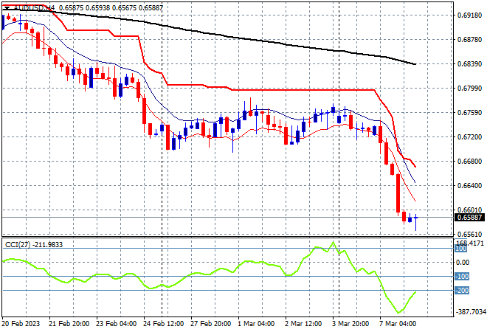Screen dimensions: 487x332
Task: Click the 1 Mar 04:00 time label
Action: click(x=256, y=324)
